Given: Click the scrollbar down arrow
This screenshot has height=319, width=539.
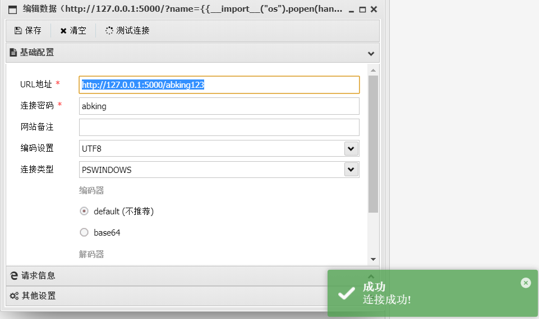Looking at the screenshot, I should coord(374,259).
